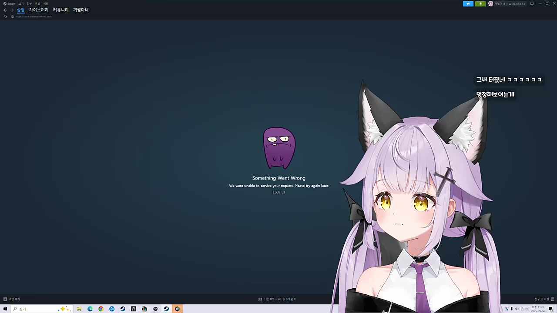Image resolution: width=557 pixels, height=313 pixels.
Task: Go to the 라이브러리 (Library) tab
Action: click(x=39, y=10)
